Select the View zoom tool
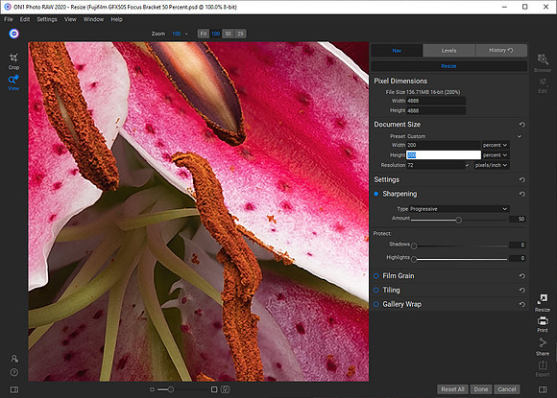 click(13, 82)
